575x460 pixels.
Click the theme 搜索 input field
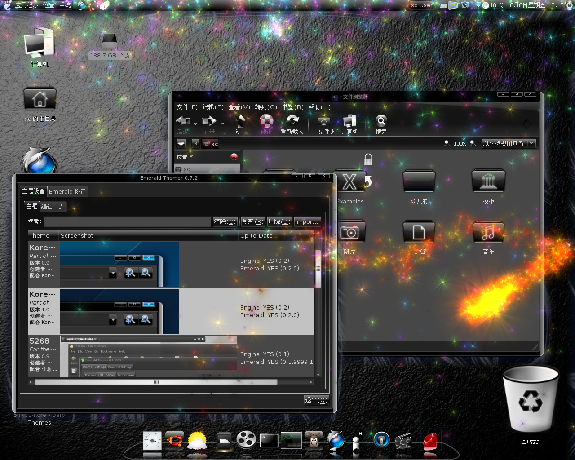[x=127, y=221]
